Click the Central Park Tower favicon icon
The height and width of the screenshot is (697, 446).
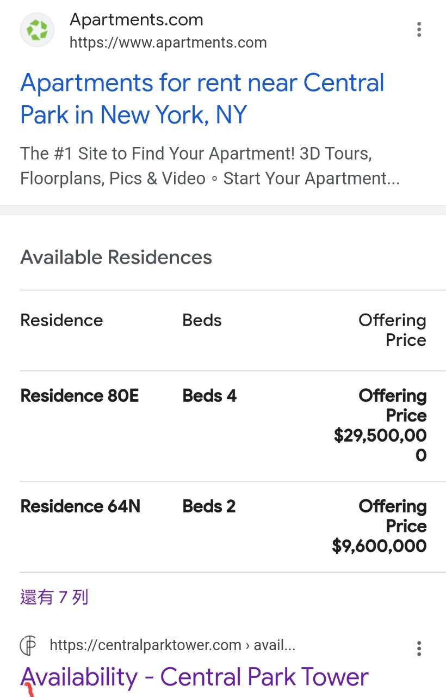coord(28,646)
